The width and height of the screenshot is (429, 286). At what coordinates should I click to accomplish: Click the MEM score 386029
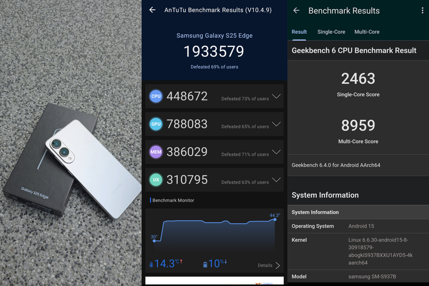(x=187, y=152)
